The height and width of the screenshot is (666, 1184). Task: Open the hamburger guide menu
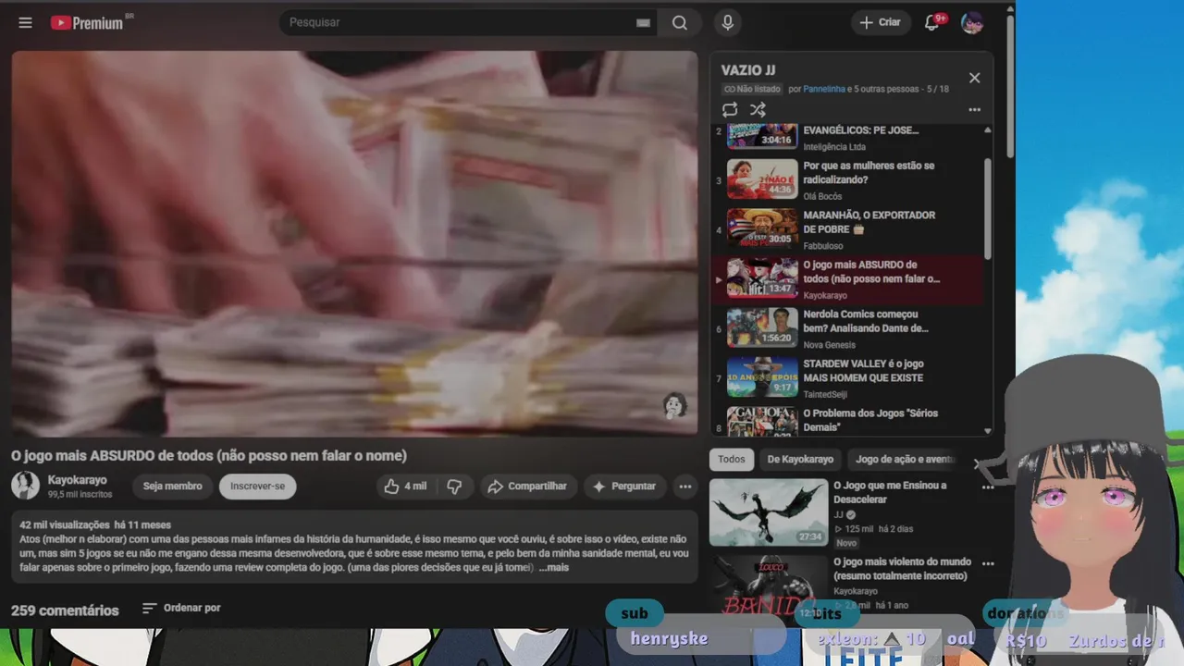[25, 22]
